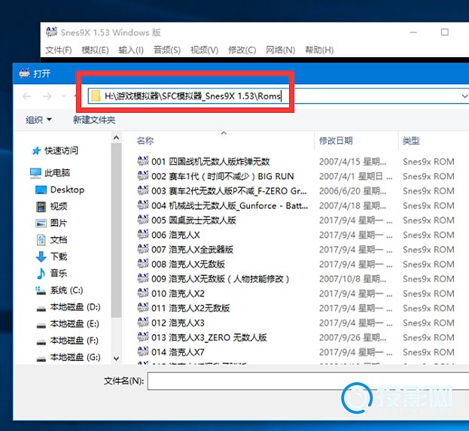Click ROM icon of 004 机械战士无数人版
This screenshot has width=469, height=431.
[143, 205]
